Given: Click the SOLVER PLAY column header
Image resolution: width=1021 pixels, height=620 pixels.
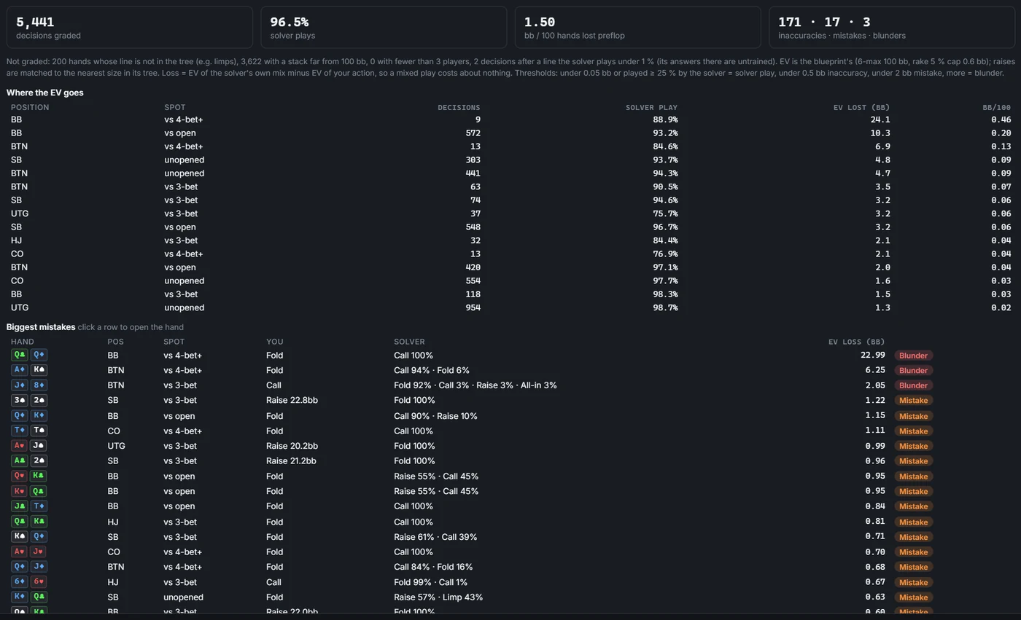Looking at the screenshot, I should click(x=651, y=107).
